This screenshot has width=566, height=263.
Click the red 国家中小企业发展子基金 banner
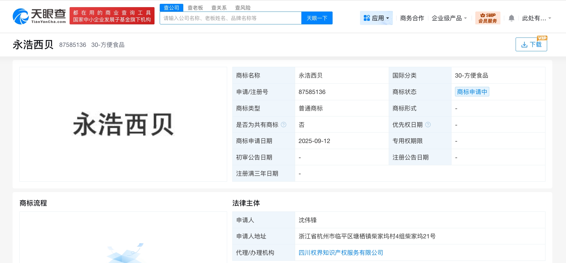(112, 16)
